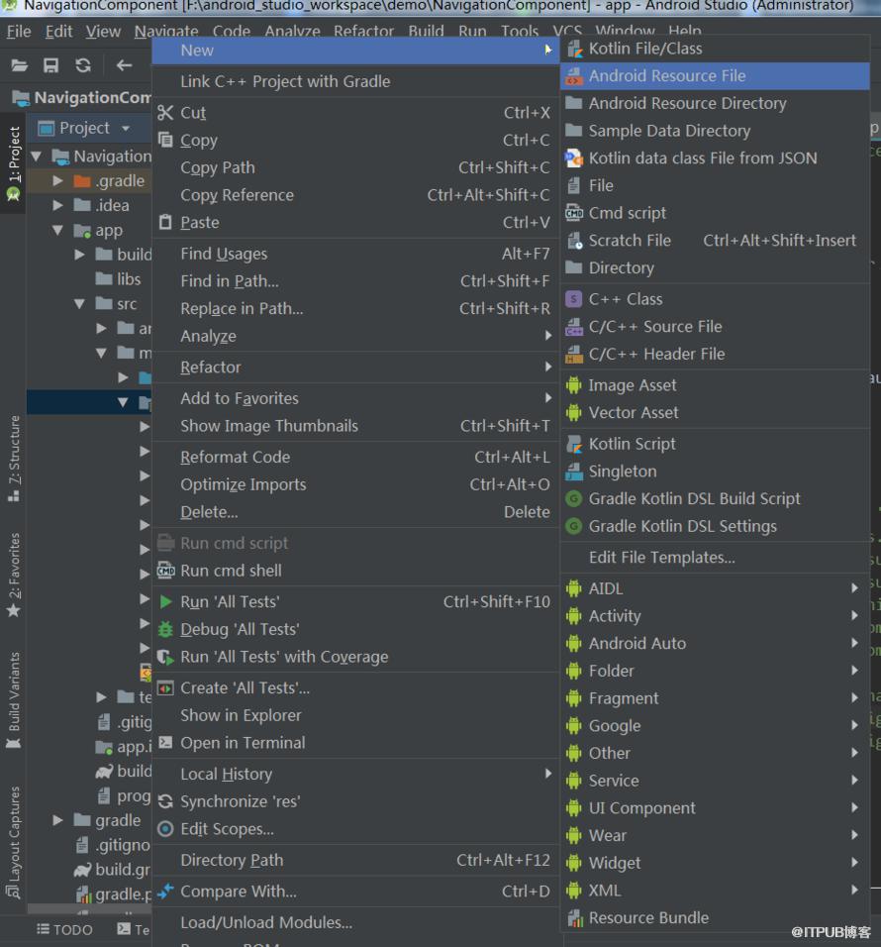This screenshot has height=947, width=881.
Task: Click Edit File Templates...
Action: [715, 558]
